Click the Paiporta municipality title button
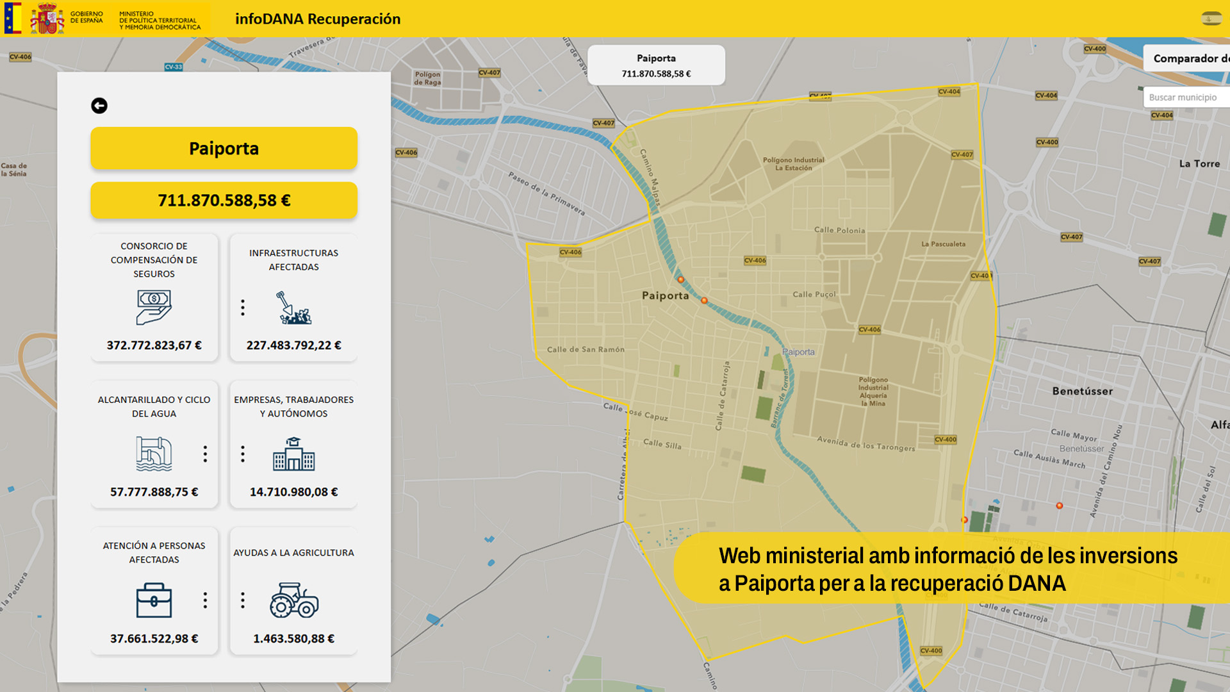This screenshot has width=1230, height=692. [x=224, y=149]
